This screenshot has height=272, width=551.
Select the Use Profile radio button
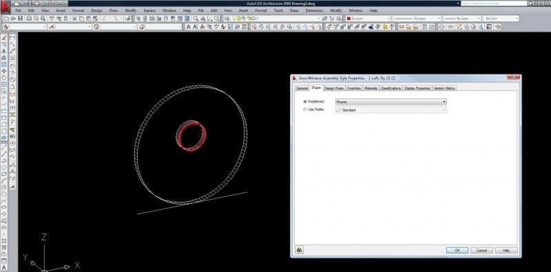click(305, 109)
